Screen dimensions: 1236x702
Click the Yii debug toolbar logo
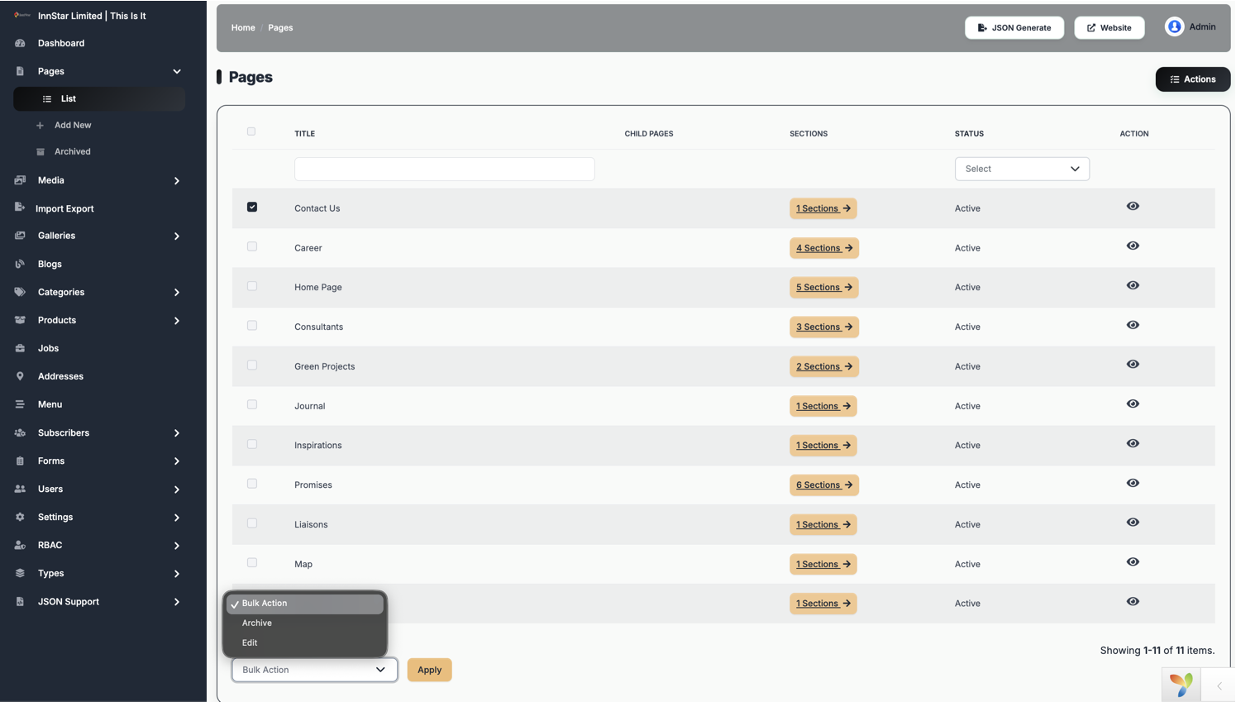click(x=1181, y=685)
